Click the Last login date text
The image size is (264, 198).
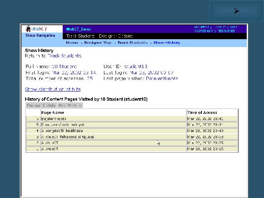[x=151, y=73]
